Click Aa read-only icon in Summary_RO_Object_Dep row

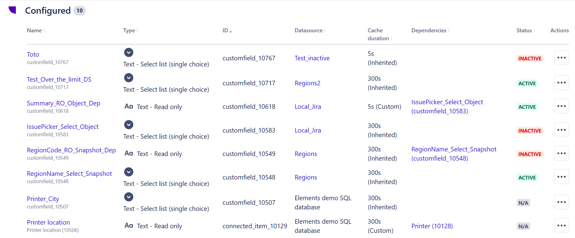point(129,106)
